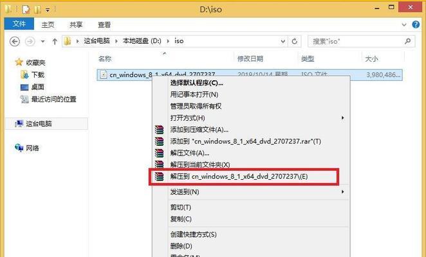
Task: Go up one folder level
Action: click(55, 42)
